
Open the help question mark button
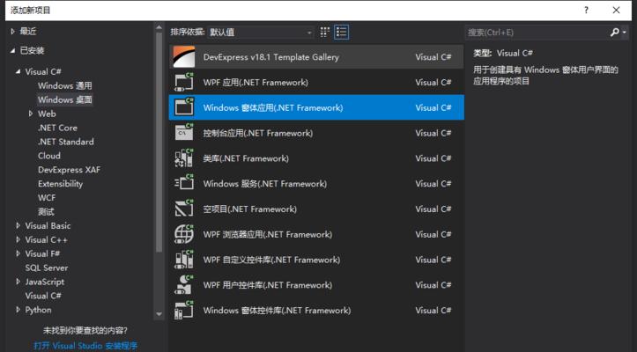[586, 11]
